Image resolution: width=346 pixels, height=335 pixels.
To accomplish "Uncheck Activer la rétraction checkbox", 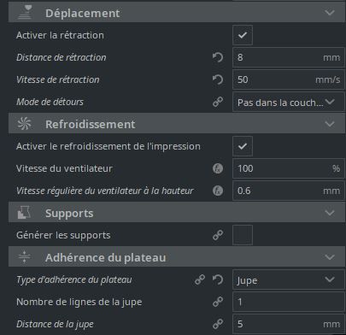I will point(243,35).
